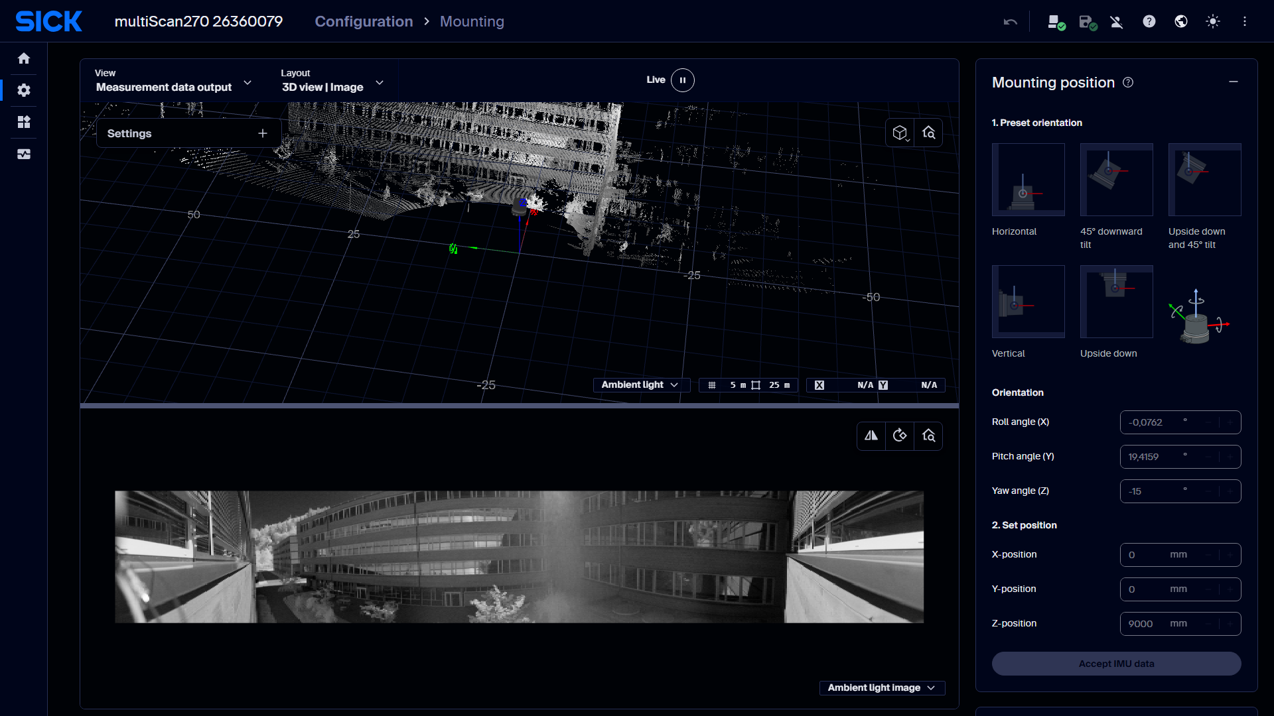Viewport: 1274px width, 716px height.
Task: Click the grid size 5 m indicator
Action: click(x=728, y=385)
